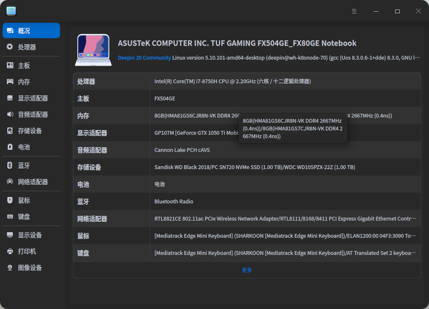
Task: Click the 处理器 CPU chip icon
Action: pos(10,47)
